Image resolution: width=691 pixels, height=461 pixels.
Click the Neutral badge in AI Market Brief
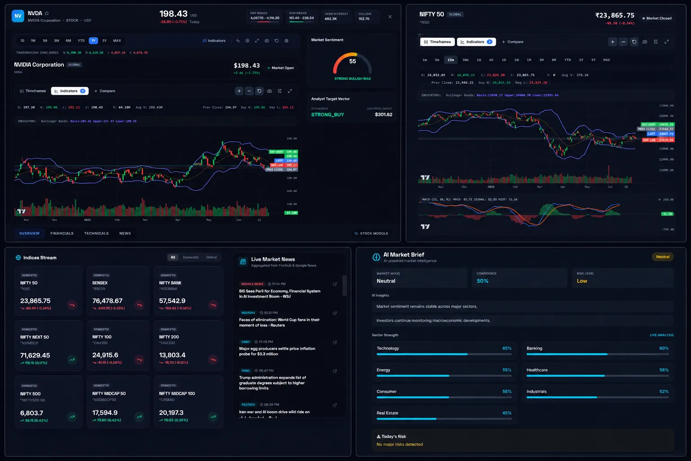(663, 257)
